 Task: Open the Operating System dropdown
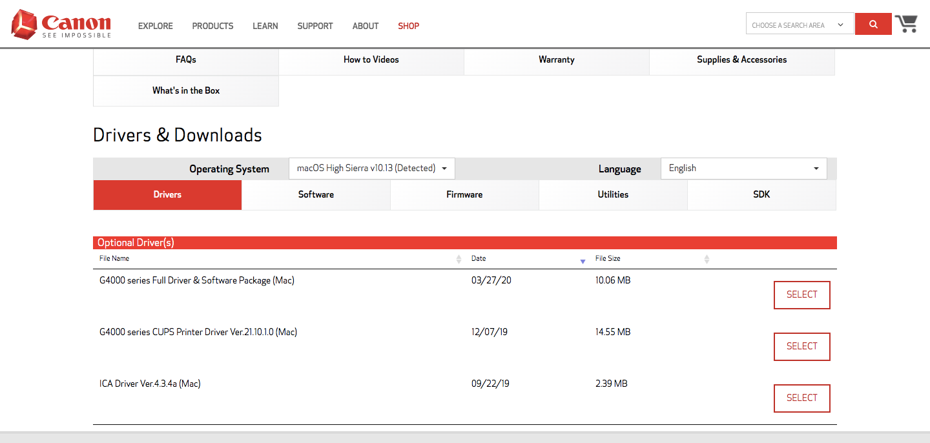click(372, 169)
